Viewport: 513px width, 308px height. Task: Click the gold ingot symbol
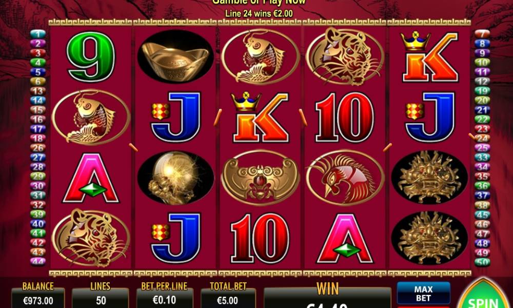tap(175, 56)
